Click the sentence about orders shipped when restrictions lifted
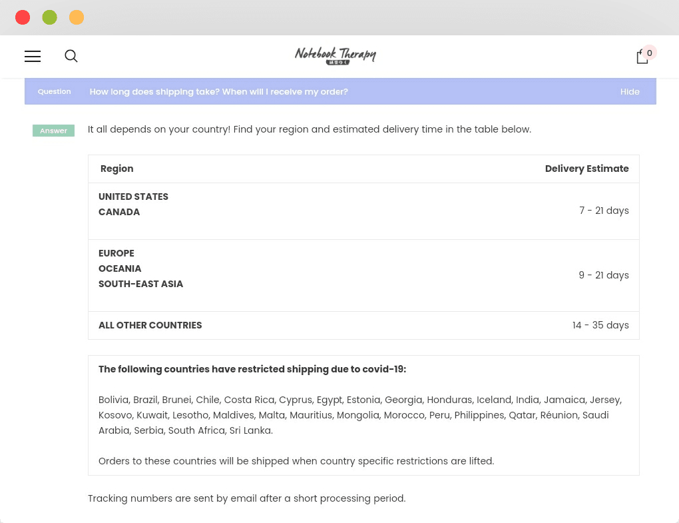Image resolution: width=679 pixels, height=523 pixels. tap(296, 461)
